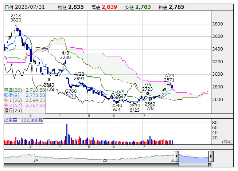Click the 60 volume axis label
Screen dimensions: 238x171
(x=215, y=128)
